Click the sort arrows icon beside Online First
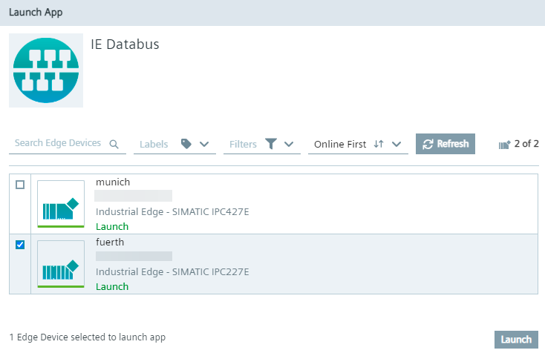This screenshot has height=353, width=545. pos(379,144)
